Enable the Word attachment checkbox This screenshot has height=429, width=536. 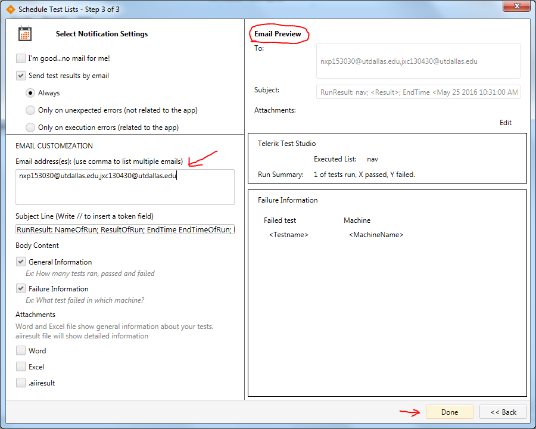(x=21, y=351)
